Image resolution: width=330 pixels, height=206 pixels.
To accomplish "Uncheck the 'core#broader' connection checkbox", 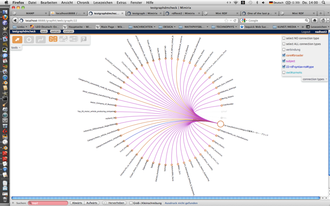I will (x=284, y=55).
